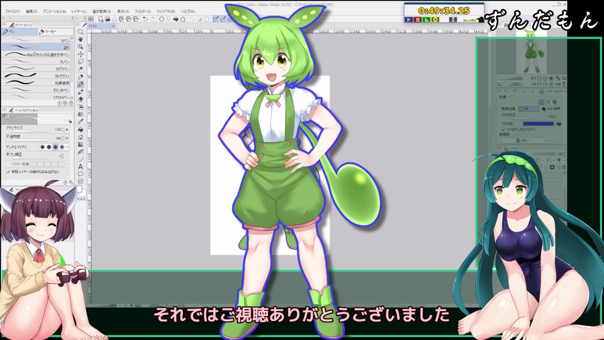Select the Gradient tool

[81, 144]
